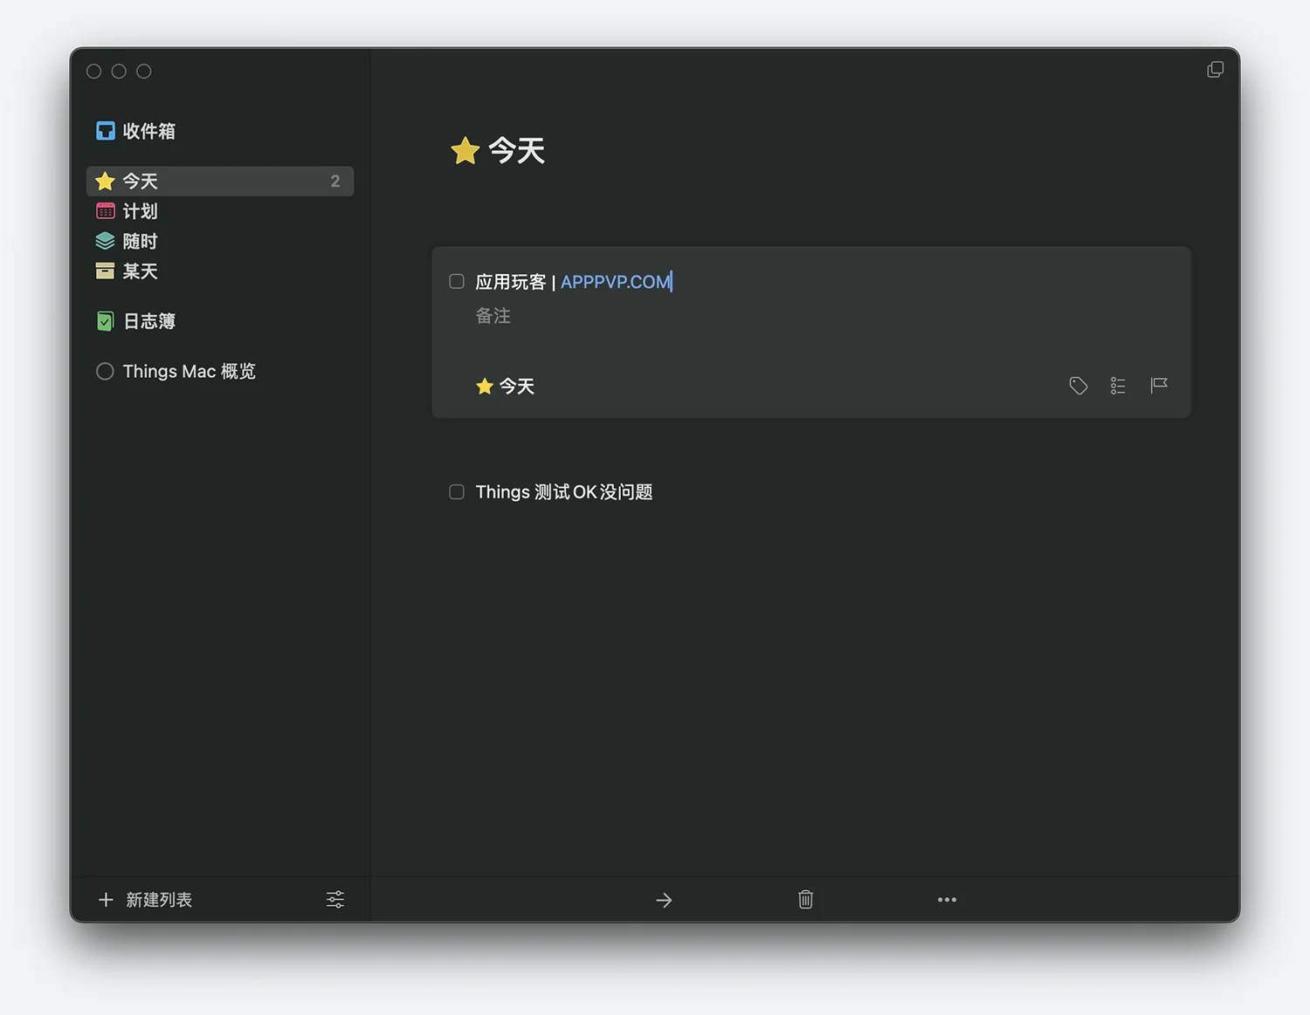Image resolution: width=1310 pixels, height=1015 pixels.
Task: View the 日志簿 logbook
Action: 148,322
